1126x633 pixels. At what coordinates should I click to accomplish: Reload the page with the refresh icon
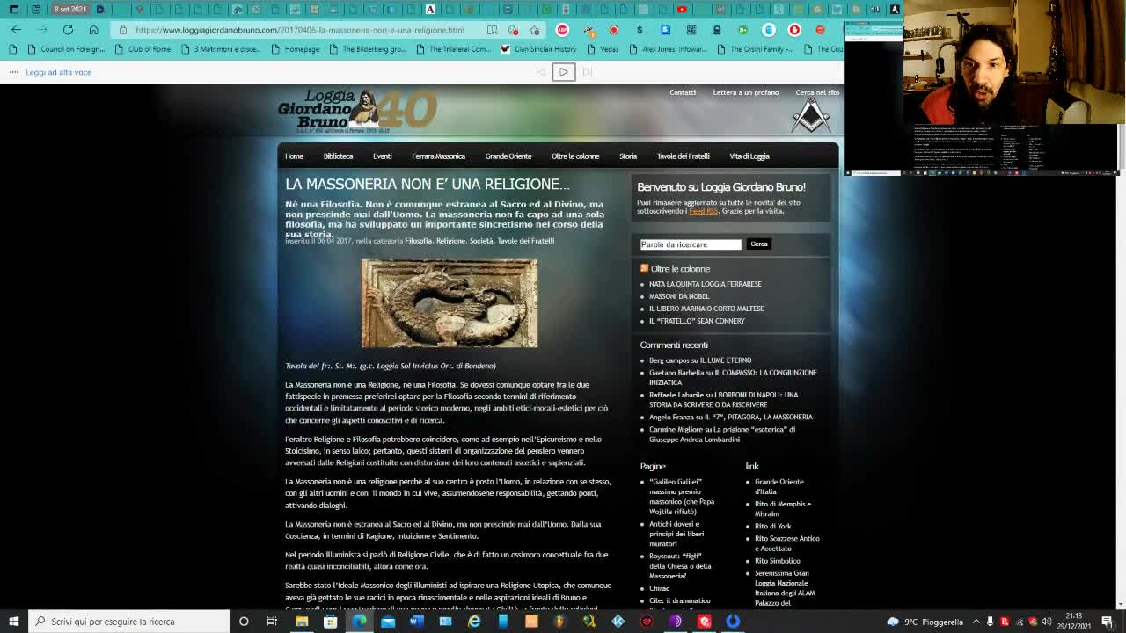pos(68,30)
